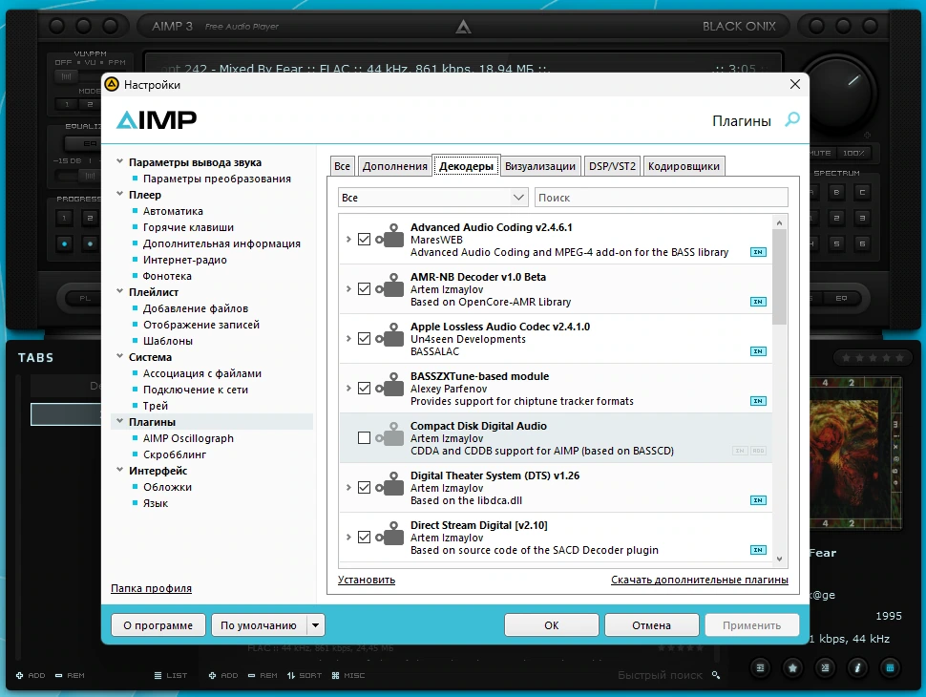
Task: Collapse the Система tree section
Action: point(120,356)
